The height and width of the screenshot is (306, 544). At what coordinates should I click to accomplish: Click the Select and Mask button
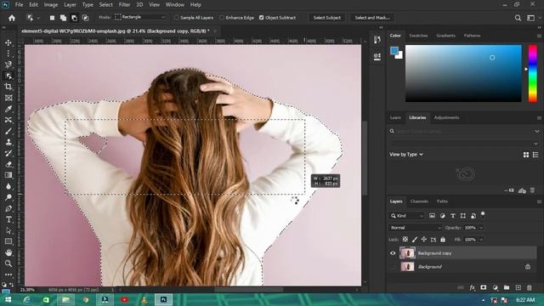point(372,18)
